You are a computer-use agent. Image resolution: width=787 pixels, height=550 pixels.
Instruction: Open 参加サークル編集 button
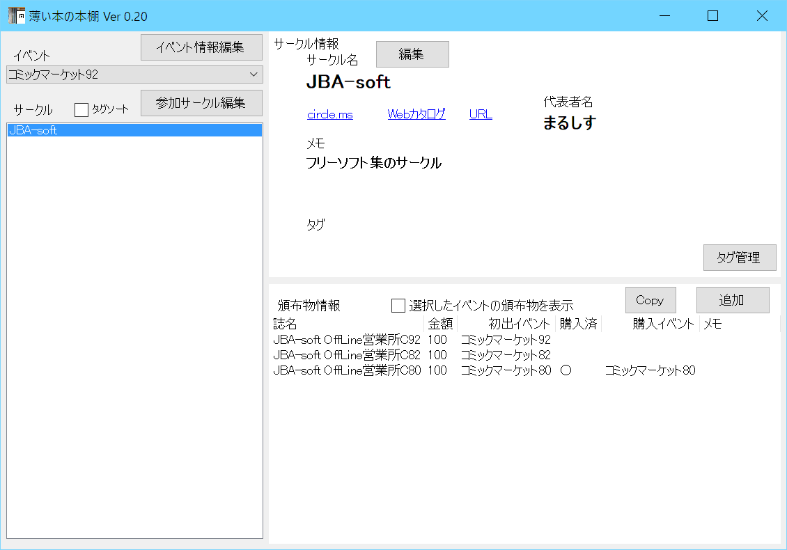tap(201, 103)
